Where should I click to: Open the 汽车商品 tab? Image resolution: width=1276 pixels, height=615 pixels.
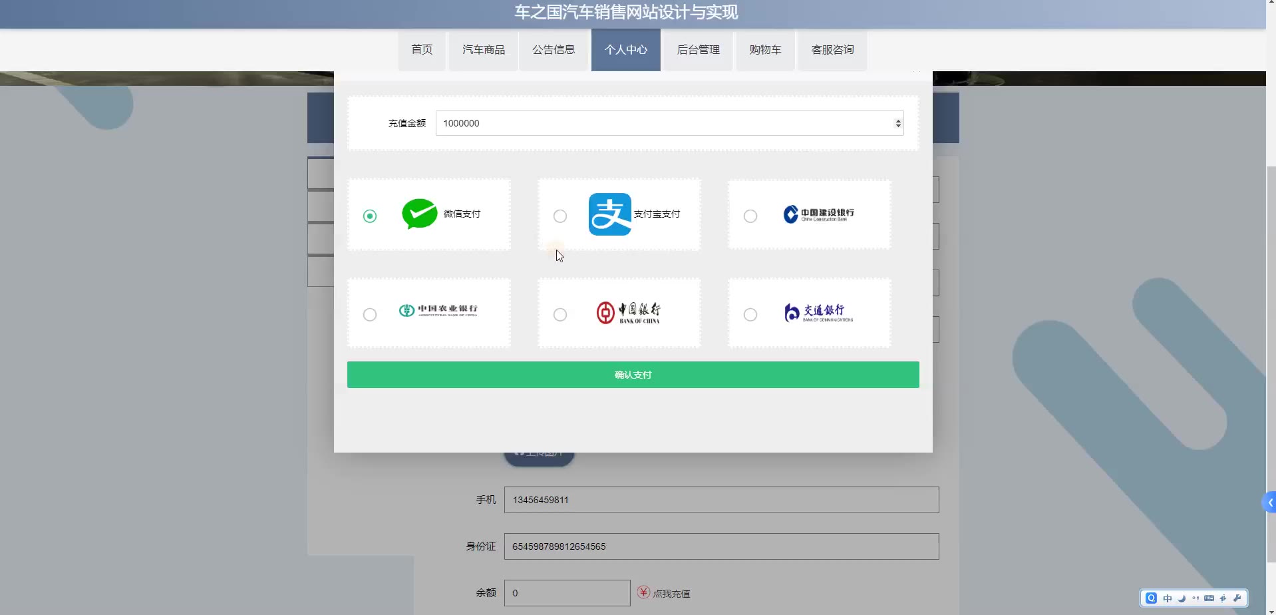484,50
